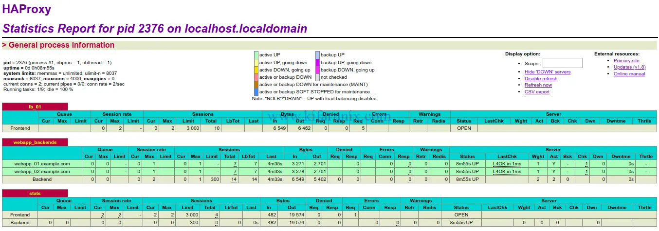Click lb_01 Frontend sessions total 10
Screen dimensions: 659x231
pos(217,128)
